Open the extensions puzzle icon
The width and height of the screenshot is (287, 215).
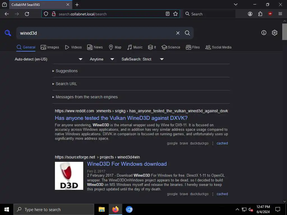[260, 14]
